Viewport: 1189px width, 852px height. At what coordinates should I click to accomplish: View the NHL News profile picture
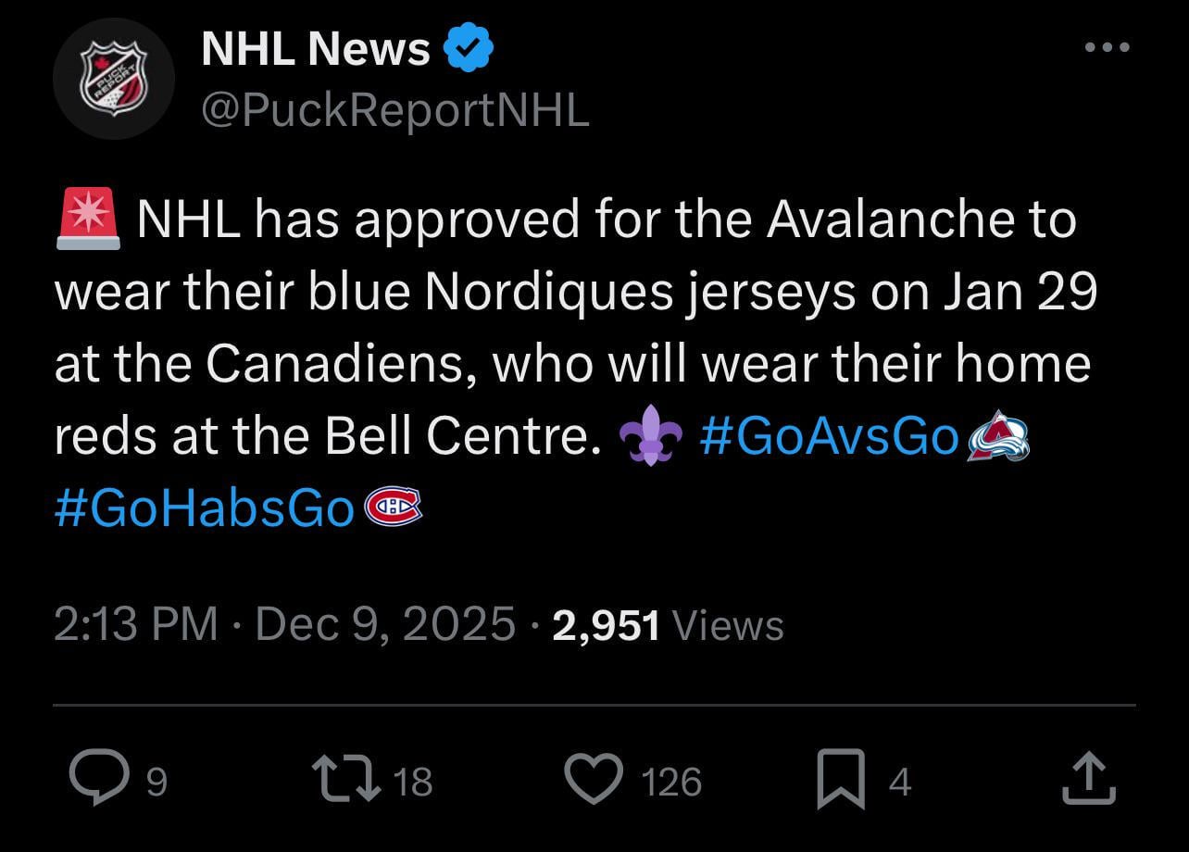tap(113, 79)
